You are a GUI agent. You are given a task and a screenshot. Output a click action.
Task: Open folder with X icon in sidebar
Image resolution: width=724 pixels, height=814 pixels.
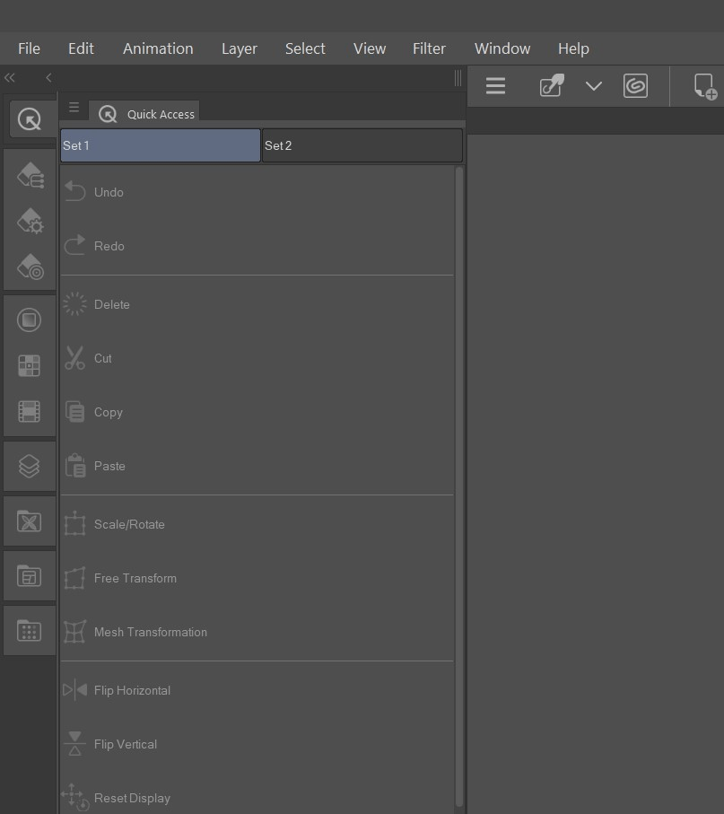(29, 521)
